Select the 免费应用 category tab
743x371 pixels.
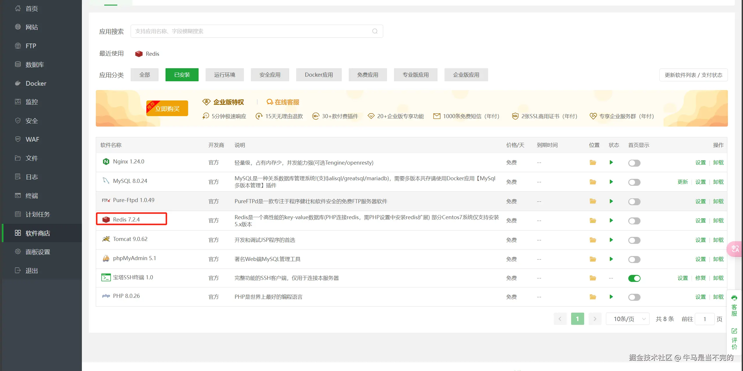[368, 75]
